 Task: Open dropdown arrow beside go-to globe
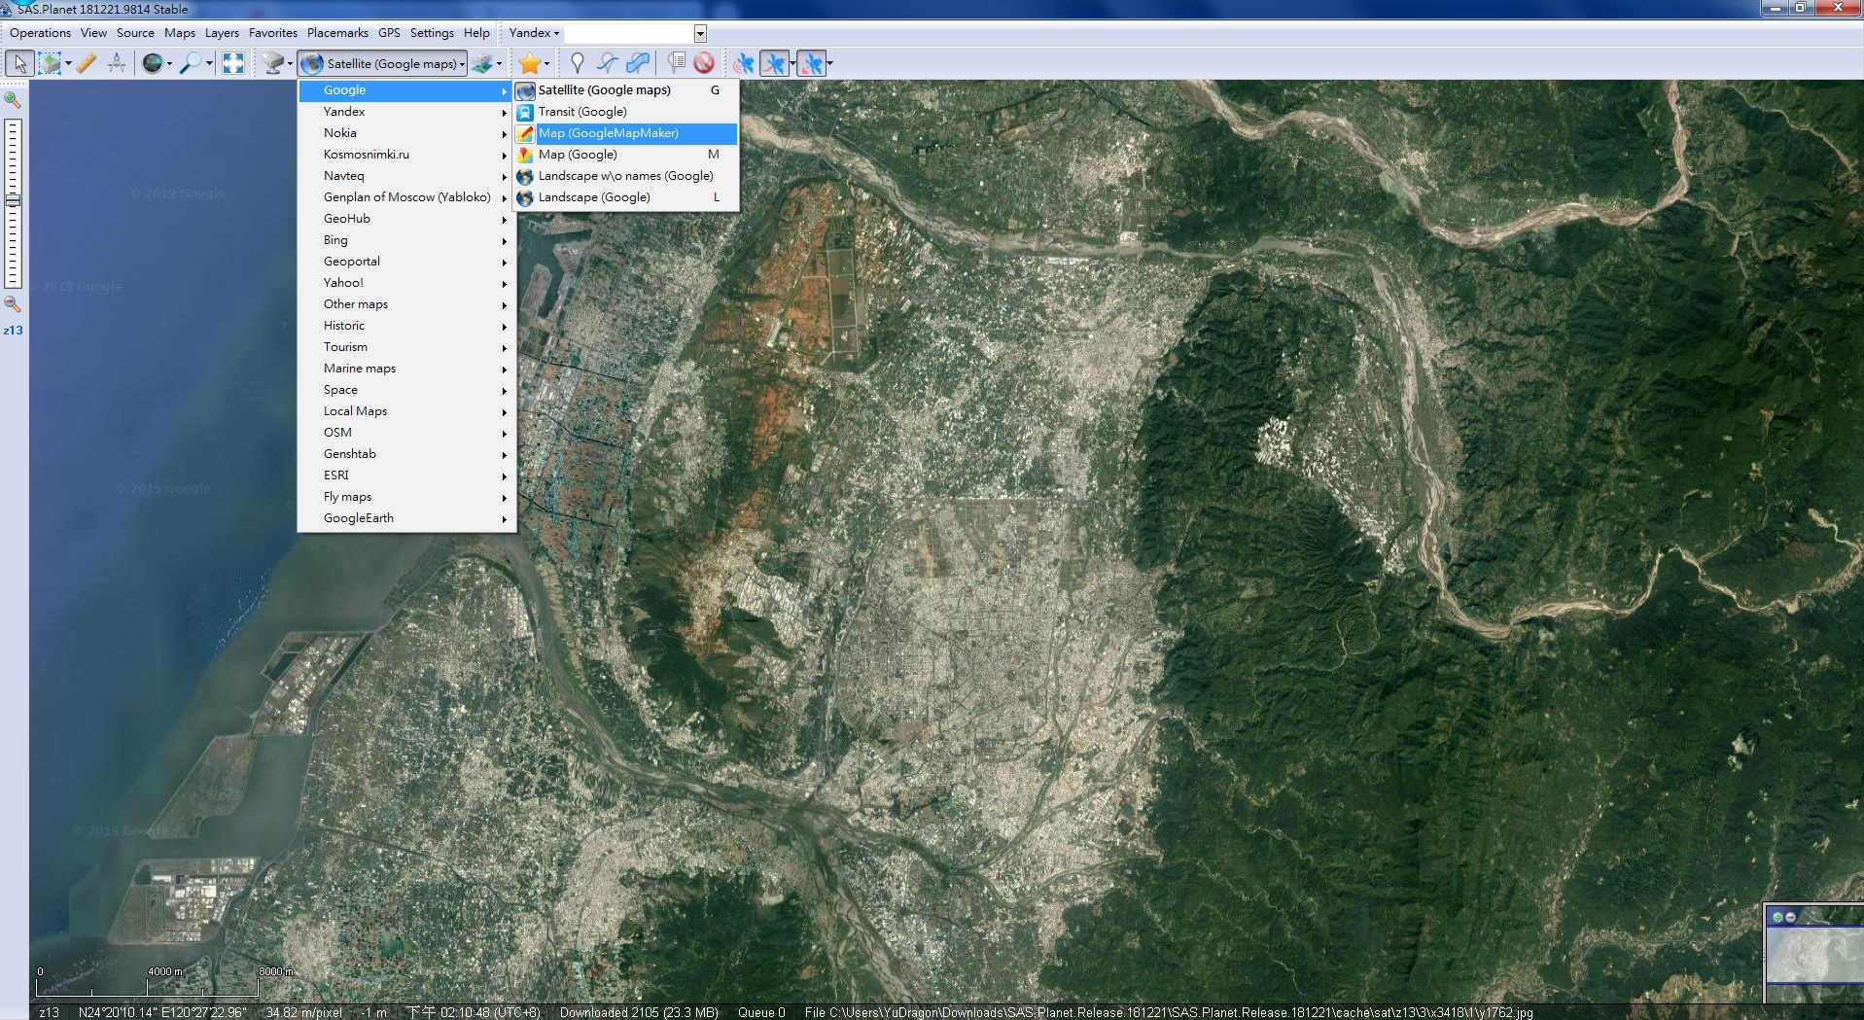169,64
